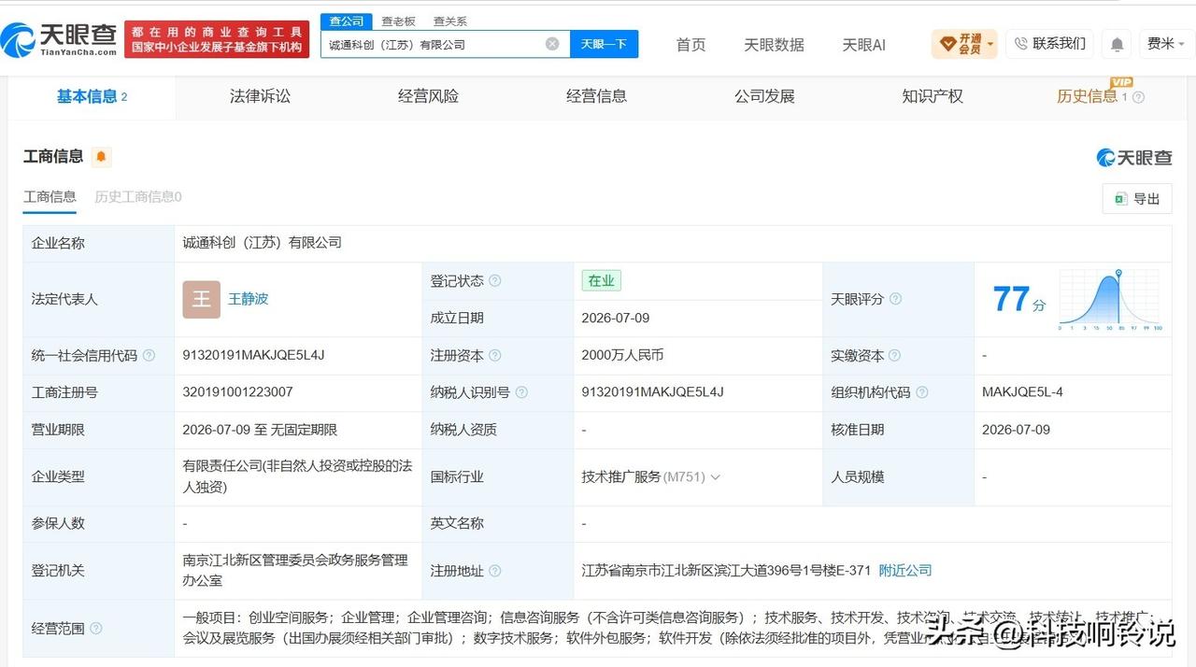Image resolution: width=1196 pixels, height=667 pixels.
Task: Switch to 查公司 search mode
Action: click(347, 21)
